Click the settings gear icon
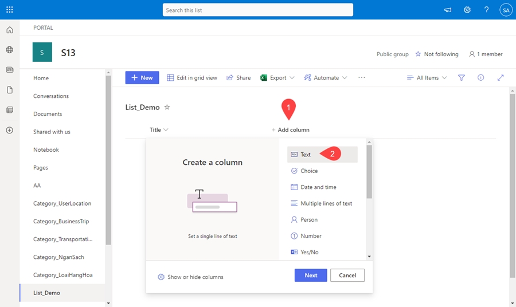Image resolution: width=516 pixels, height=307 pixels. click(x=467, y=10)
